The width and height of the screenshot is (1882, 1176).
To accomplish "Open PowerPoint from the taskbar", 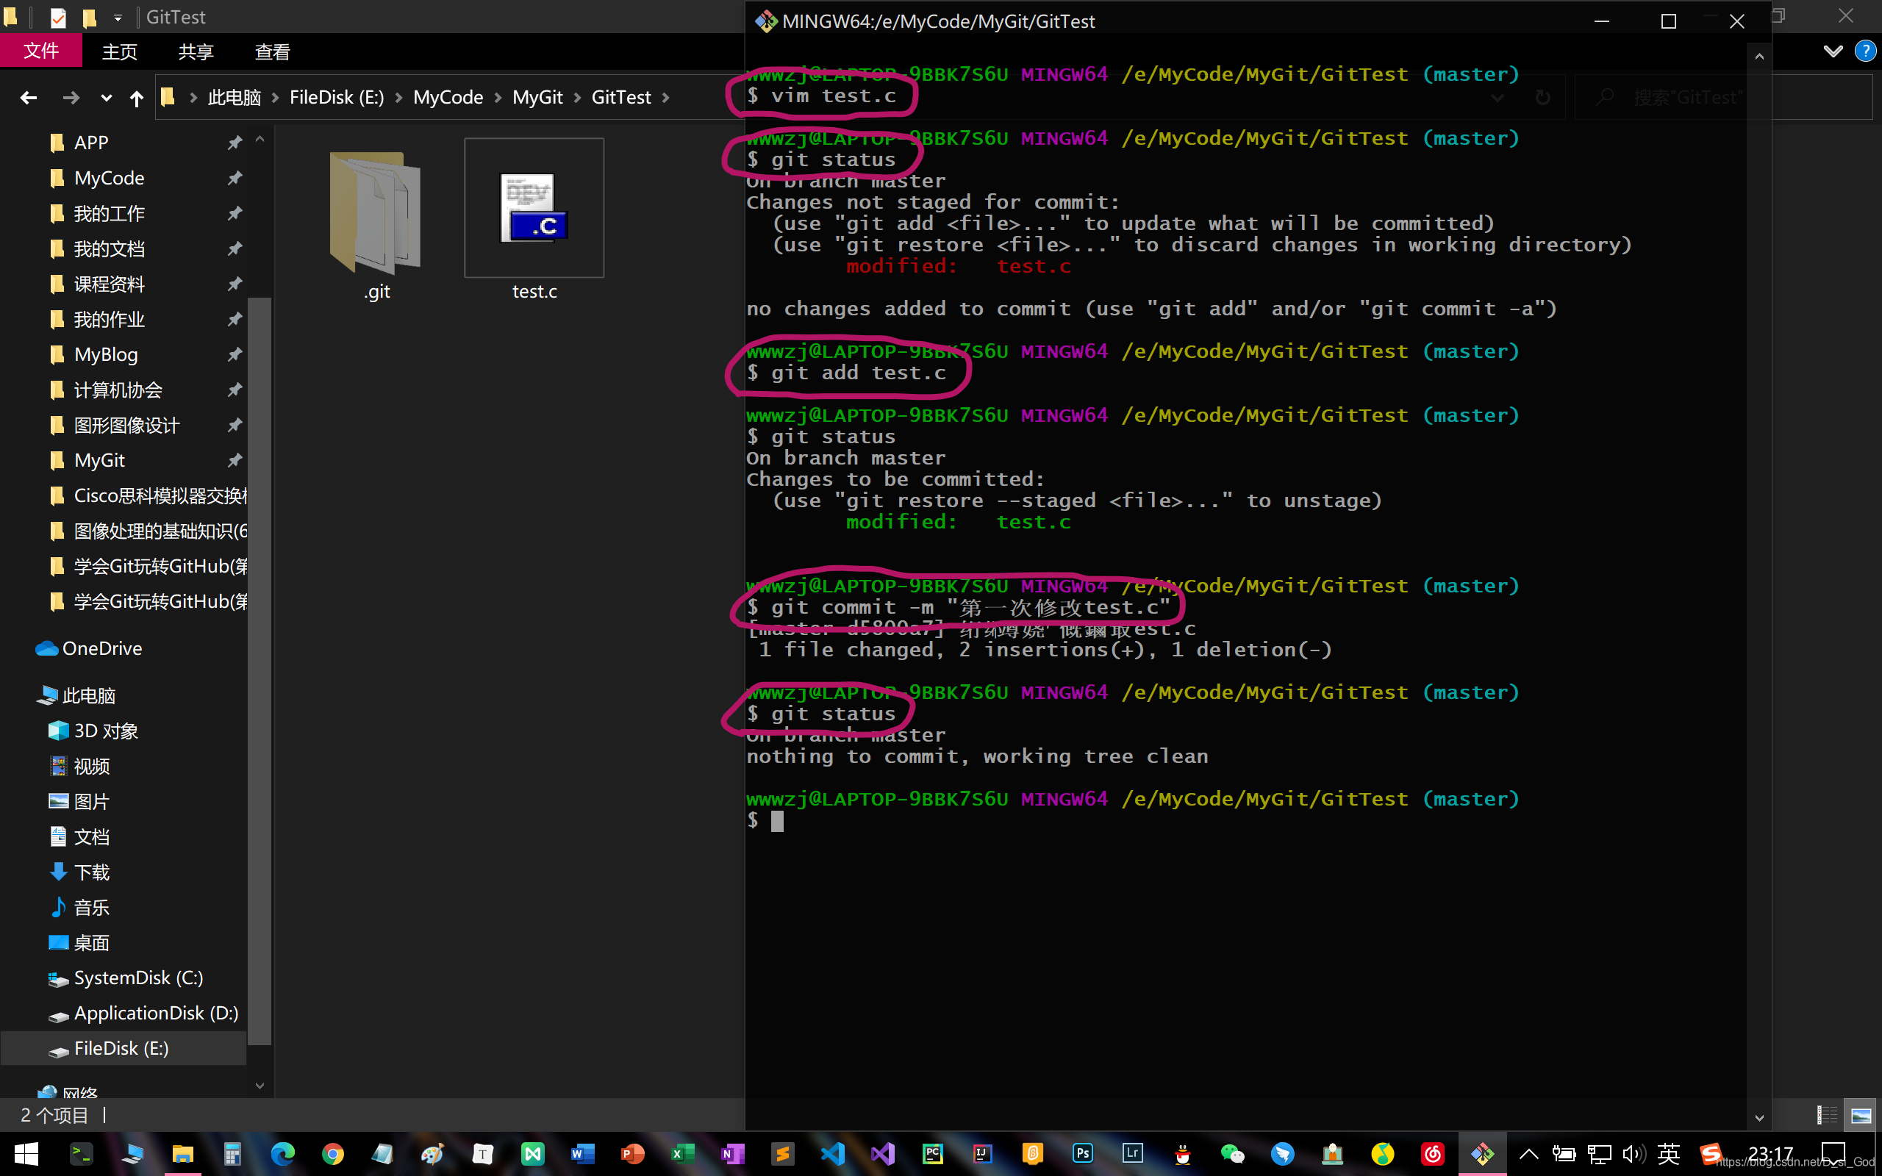I will (x=632, y=1153).
